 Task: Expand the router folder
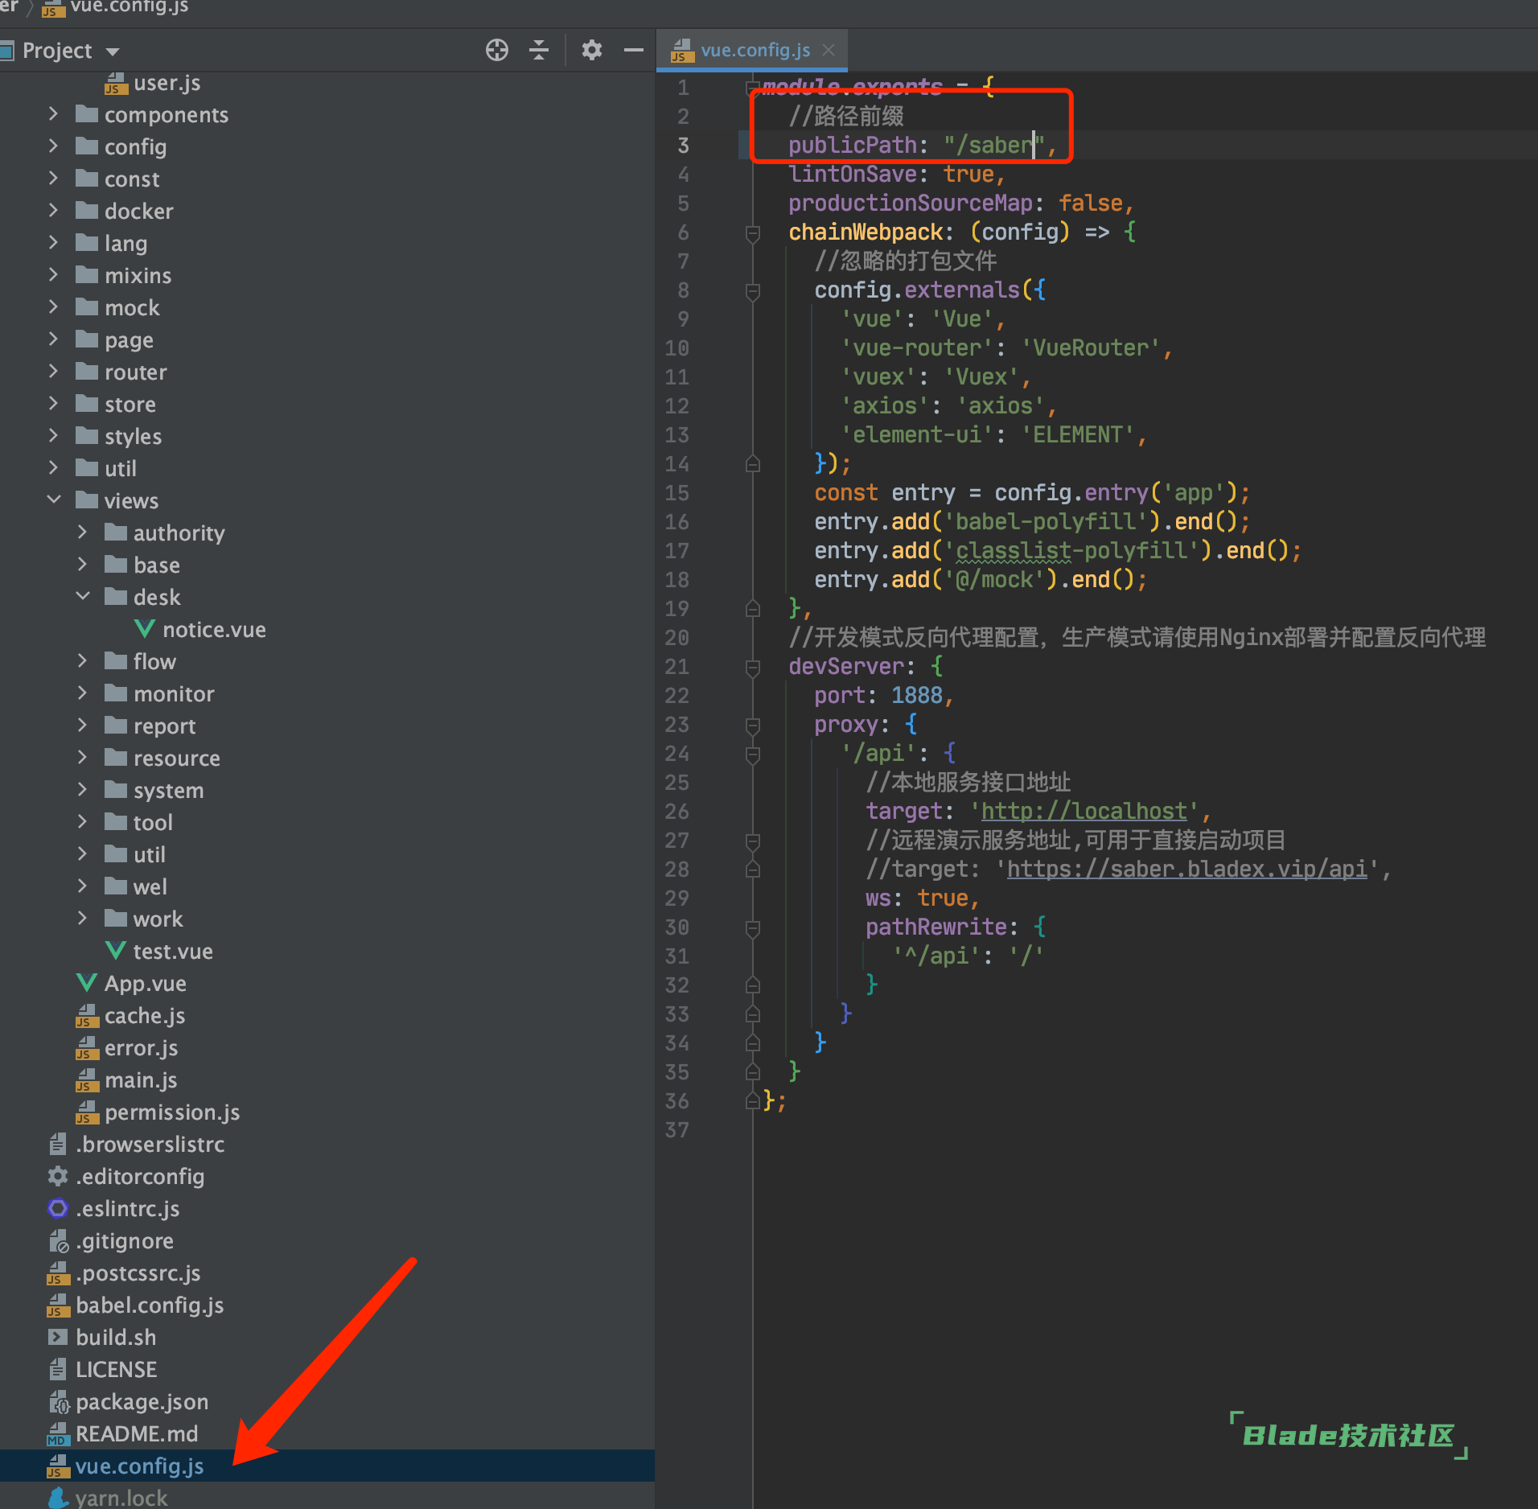(x=53, y=372)
